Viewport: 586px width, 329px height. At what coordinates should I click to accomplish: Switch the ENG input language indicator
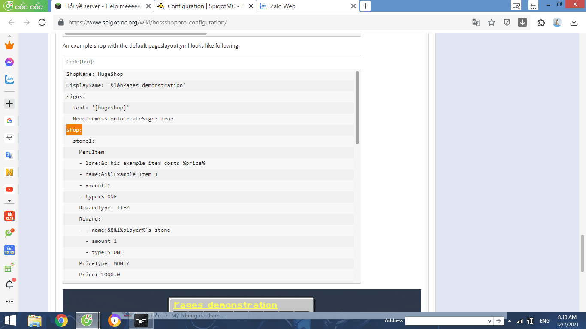[544, 321]
